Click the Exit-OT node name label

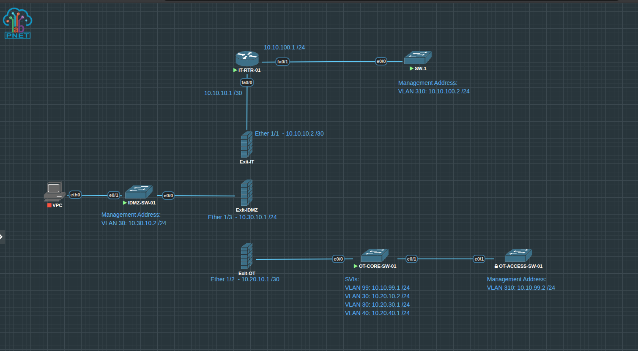247,273
